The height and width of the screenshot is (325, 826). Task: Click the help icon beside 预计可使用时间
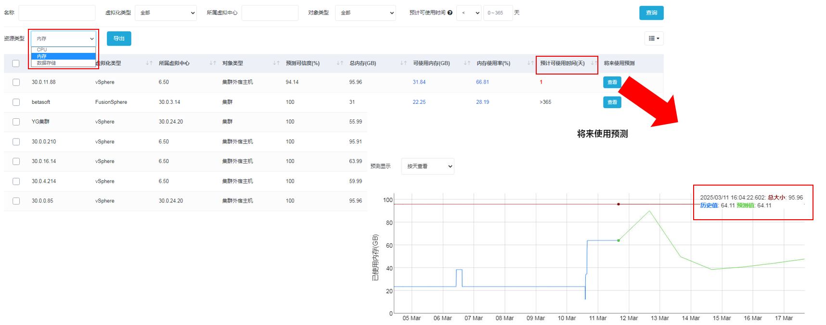(450, 13)
